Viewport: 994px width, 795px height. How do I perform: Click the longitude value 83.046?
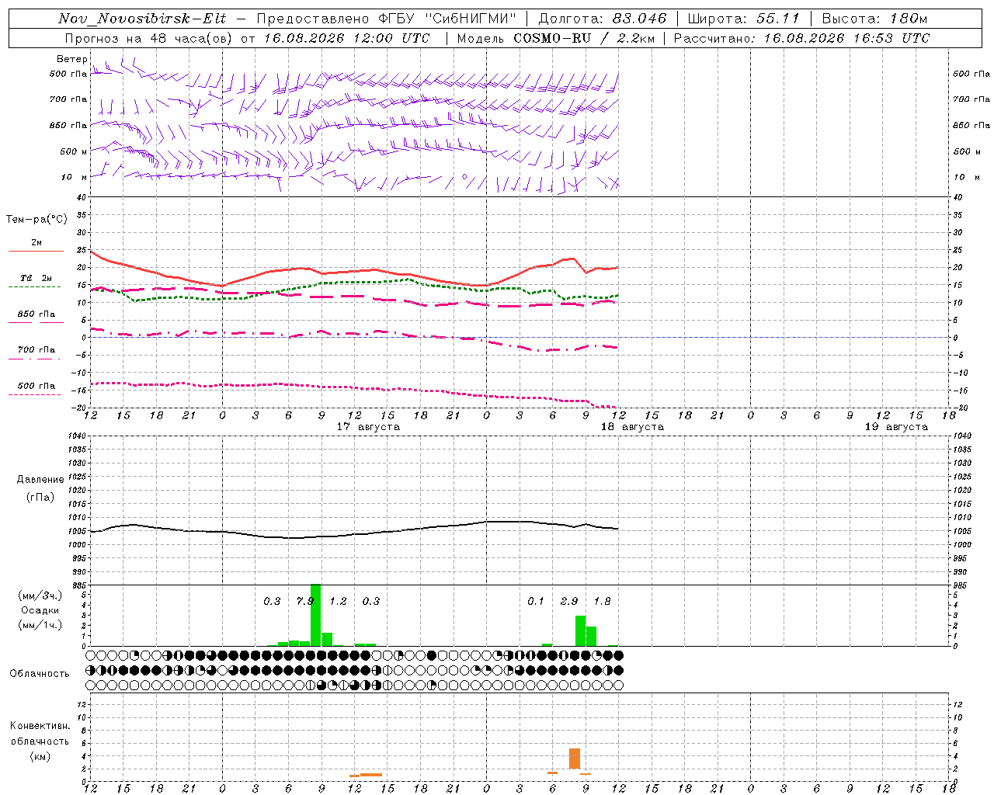tap(639, 19)
